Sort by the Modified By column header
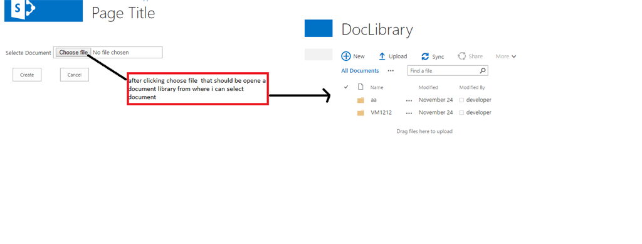The height and width of the screenshot is (244, 642). [472, 87]
